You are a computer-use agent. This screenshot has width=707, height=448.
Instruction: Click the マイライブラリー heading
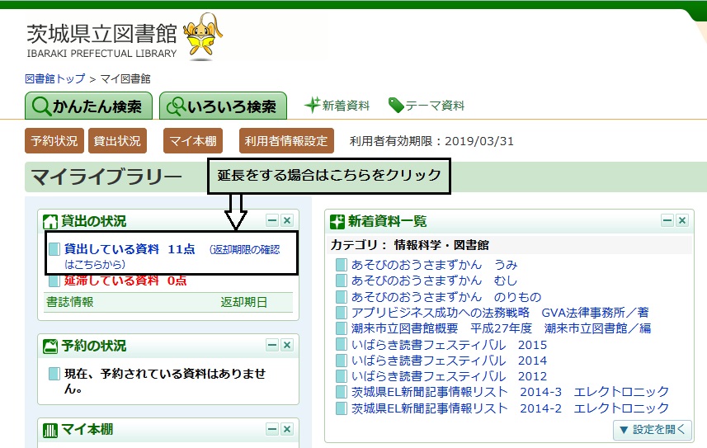tap(106, 177)
